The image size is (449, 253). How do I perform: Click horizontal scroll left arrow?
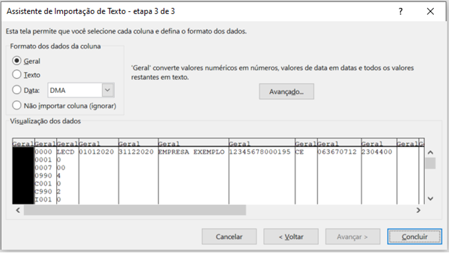tap(18, 210)
